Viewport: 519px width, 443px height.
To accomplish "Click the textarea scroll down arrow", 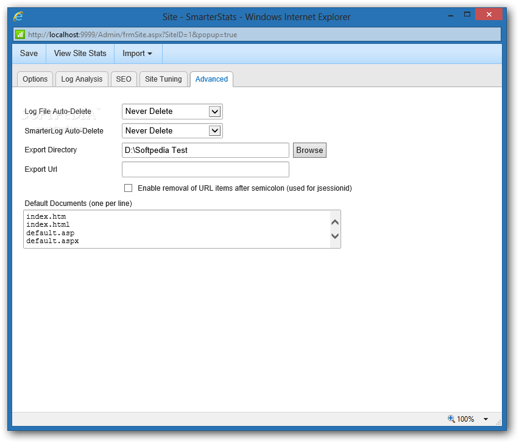I will [335, 236].
